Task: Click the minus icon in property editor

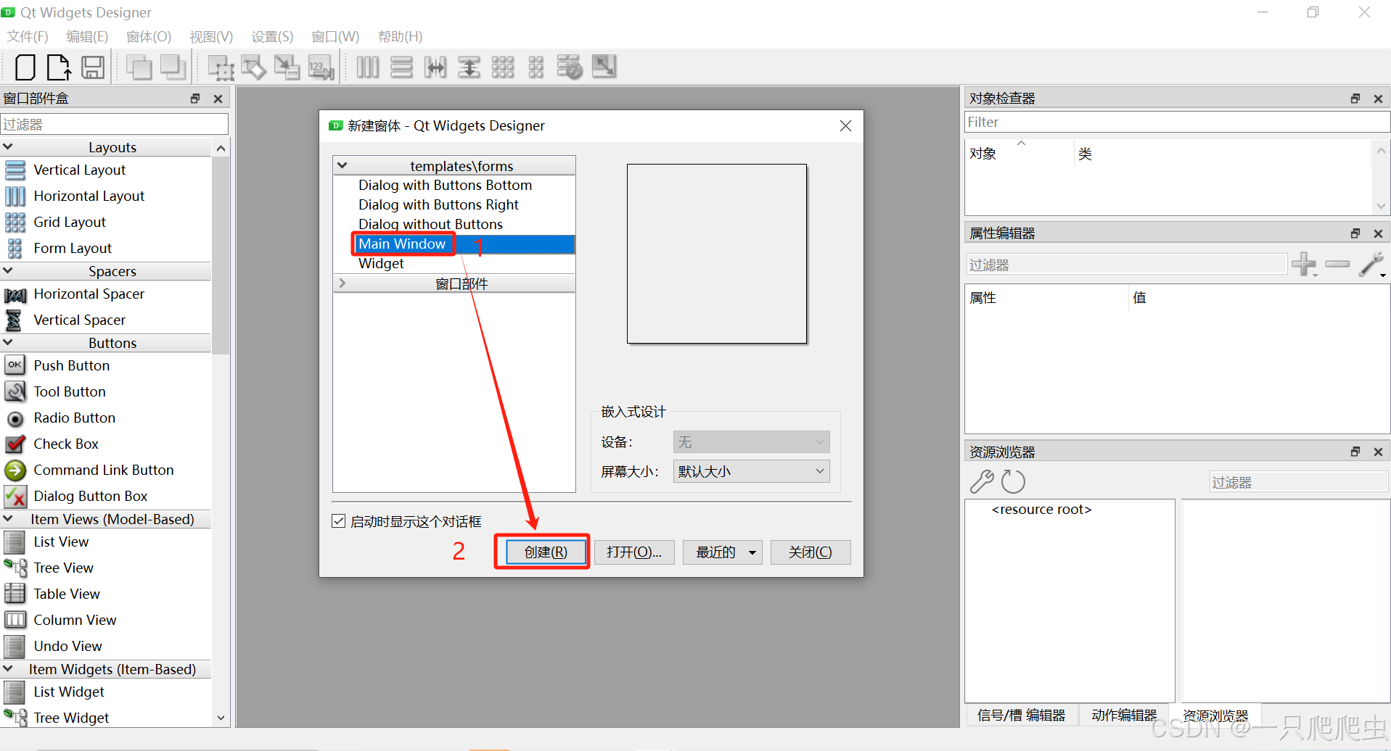Action: tap(1337, 264)
